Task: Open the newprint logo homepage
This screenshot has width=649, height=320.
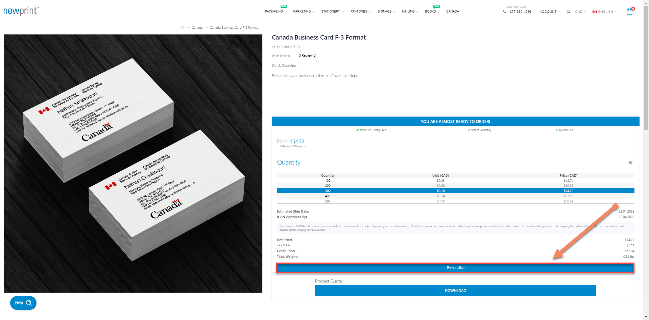Action: 21,11
